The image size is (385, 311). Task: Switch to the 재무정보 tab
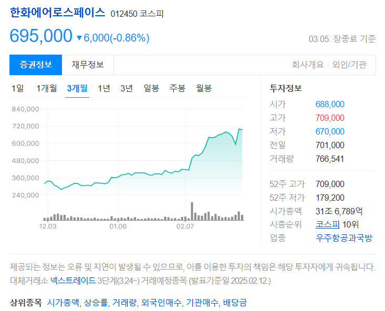88,65
